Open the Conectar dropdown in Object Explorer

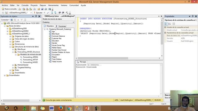coord(5,20)
